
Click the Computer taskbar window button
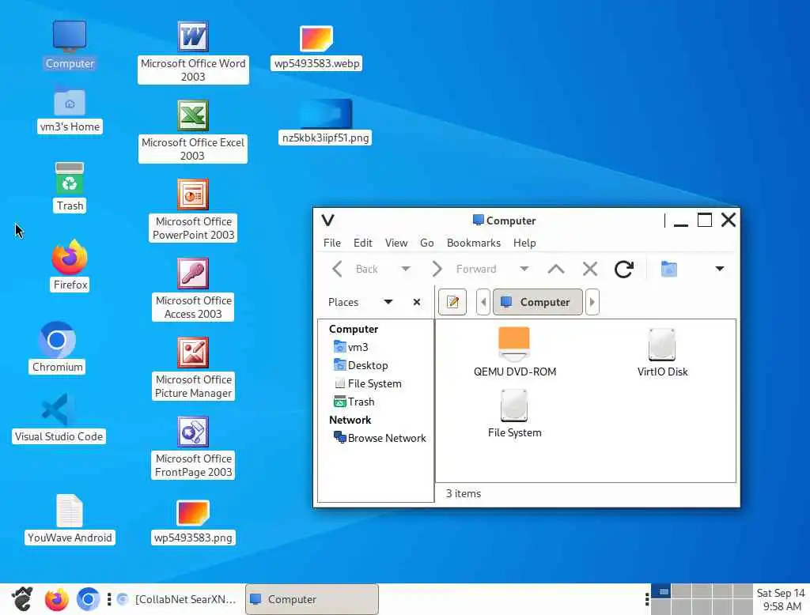coord(312,599)
